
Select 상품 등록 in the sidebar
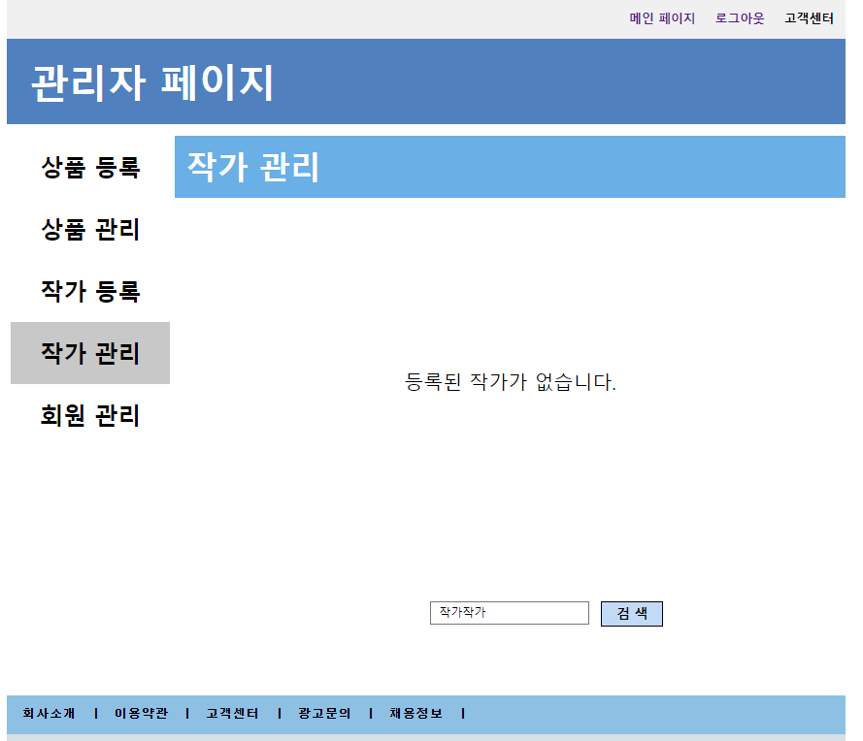click(90, 167)
